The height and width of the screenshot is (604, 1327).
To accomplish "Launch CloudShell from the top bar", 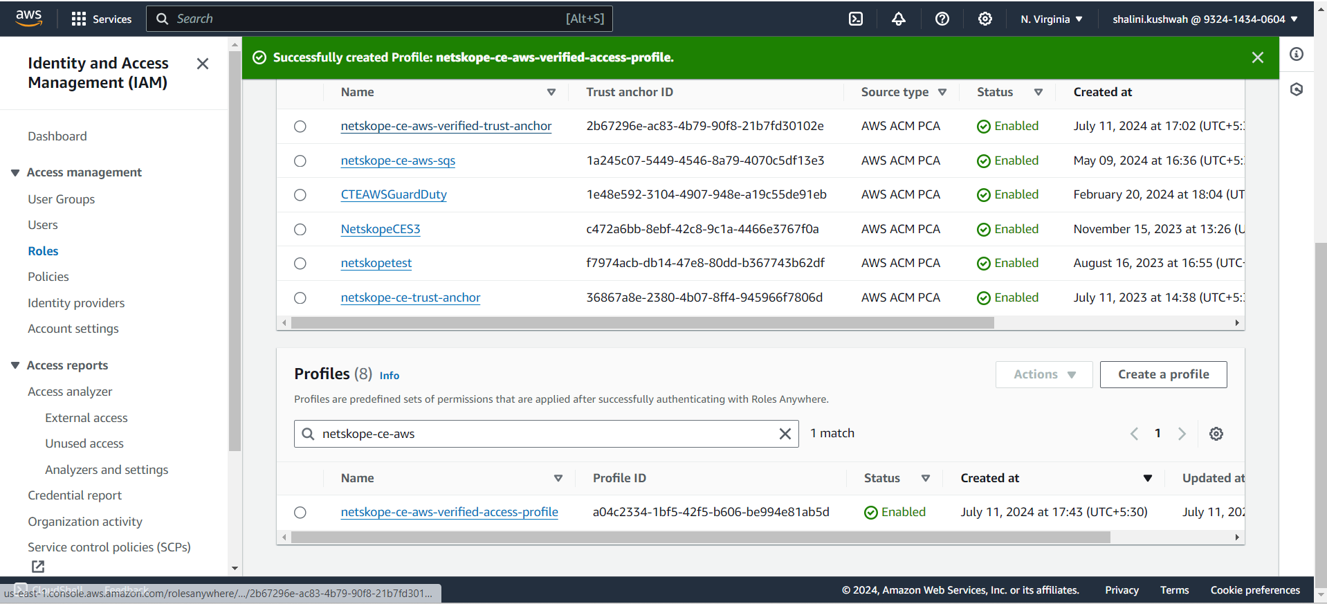I will 856,19.
